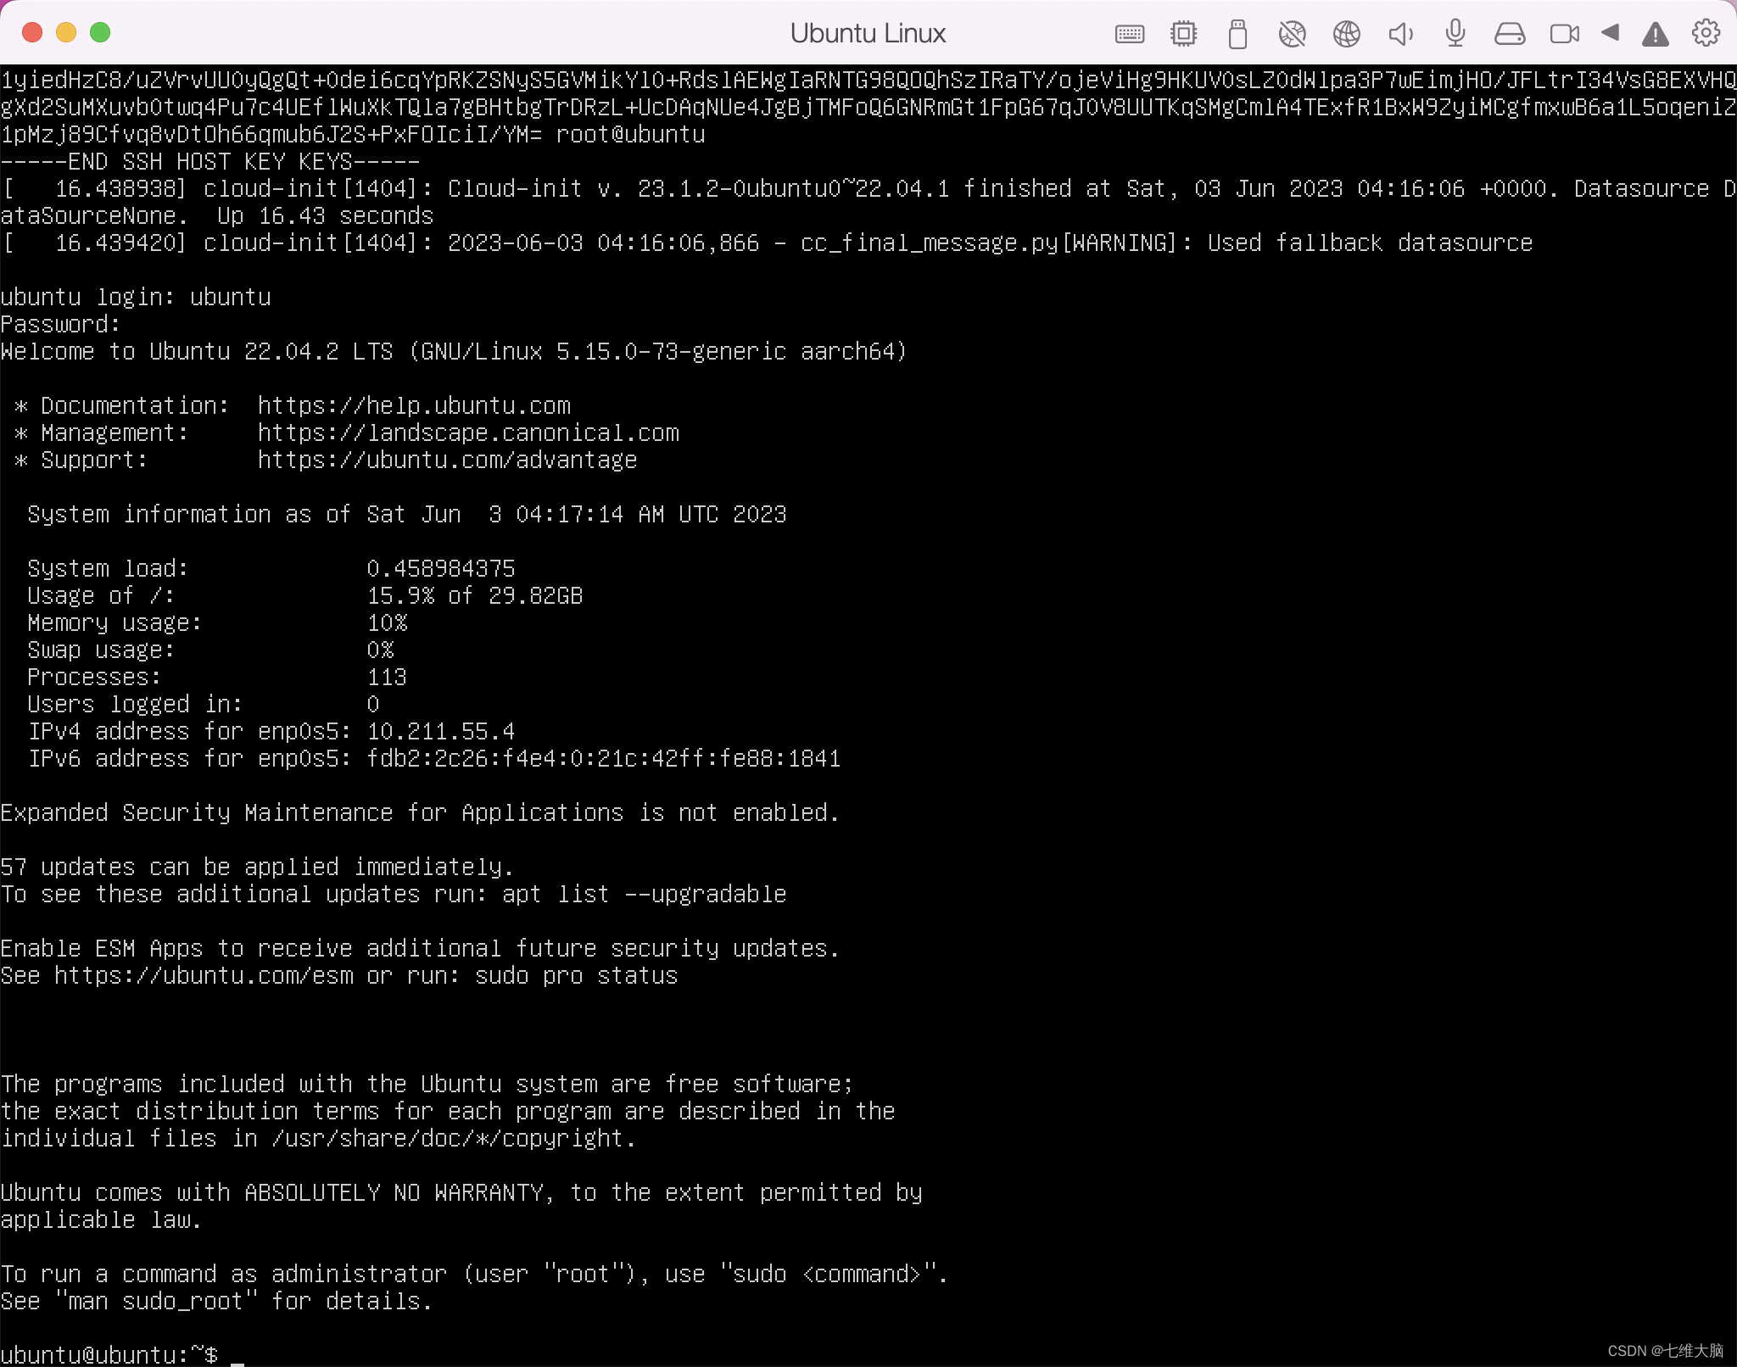
Task: Click 'sudo pro status' command text
Action: pos(577,975)
